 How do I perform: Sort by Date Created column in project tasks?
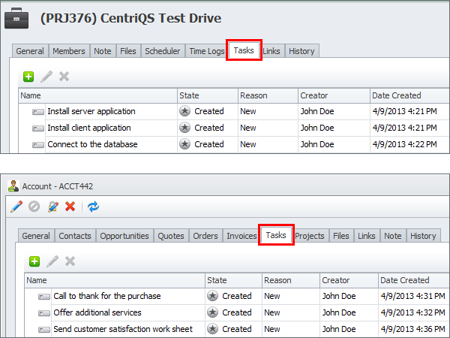coord(409,95)
